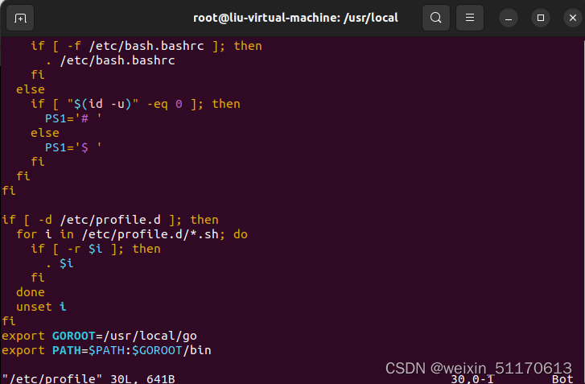Close the terminal window

point(573,18)
